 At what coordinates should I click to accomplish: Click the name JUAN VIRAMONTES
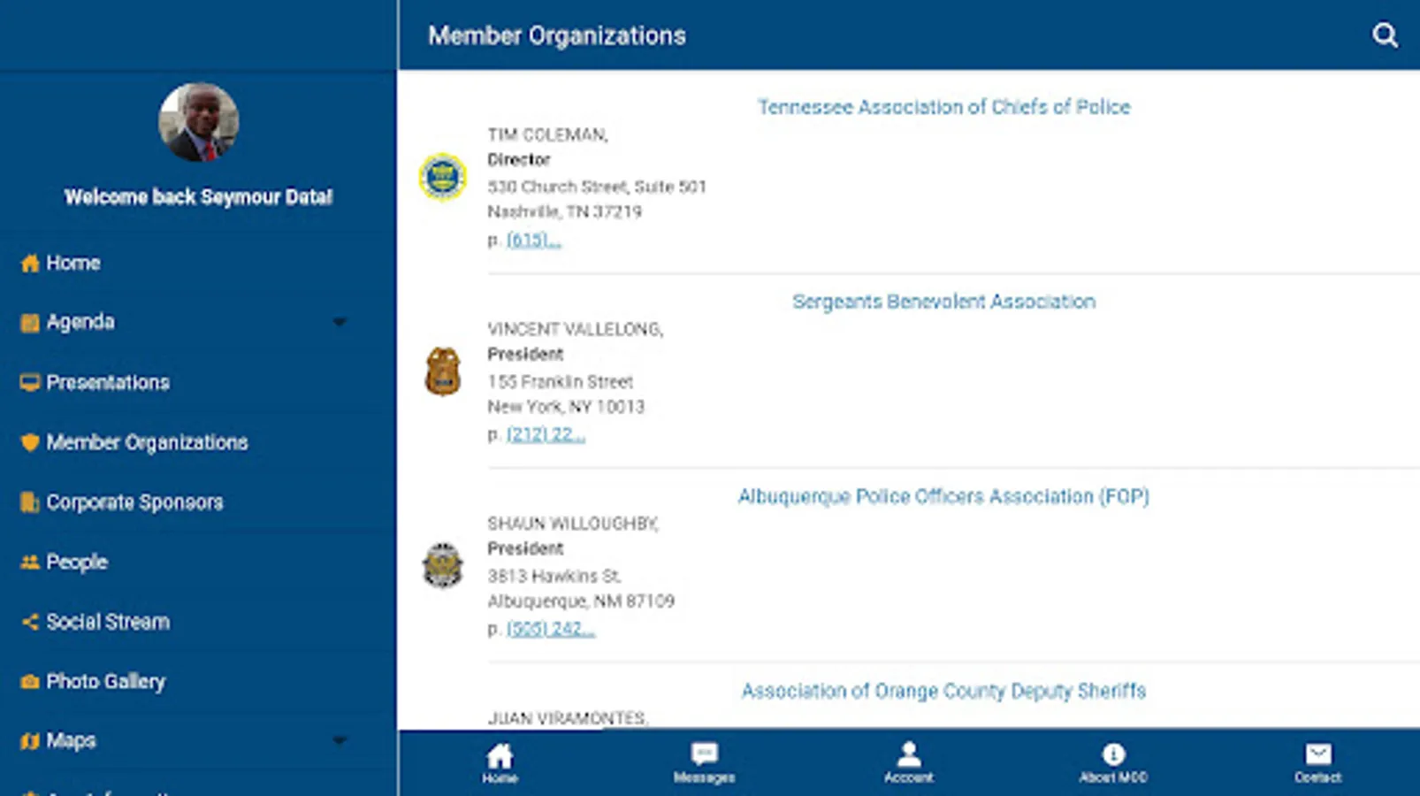568,718
